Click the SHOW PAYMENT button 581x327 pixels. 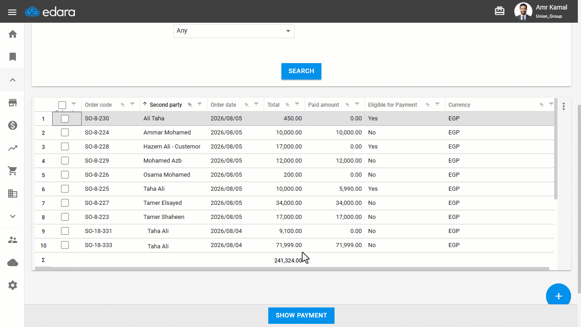(301, 316)
